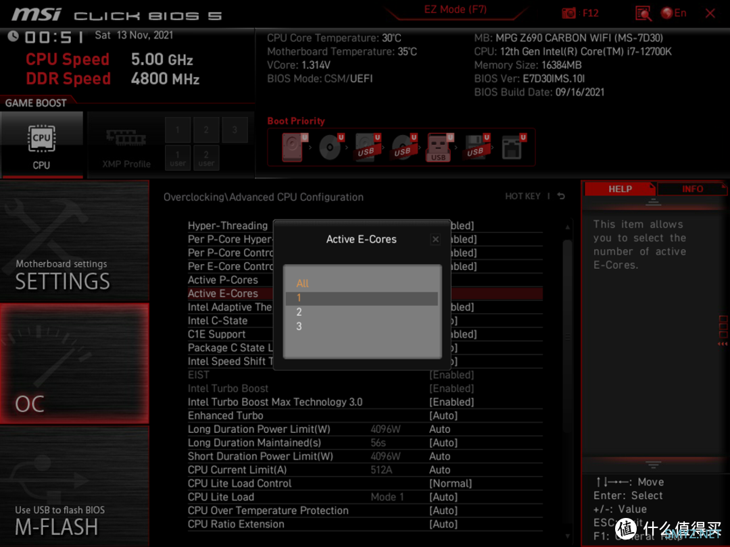Click the help panel upper scroll handle
This screenshot has height=547, width=730.
[x=653, y=202]
